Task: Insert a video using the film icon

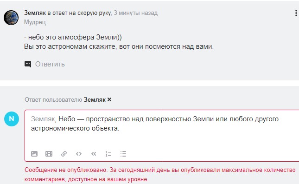Action: tap(49, 154)
